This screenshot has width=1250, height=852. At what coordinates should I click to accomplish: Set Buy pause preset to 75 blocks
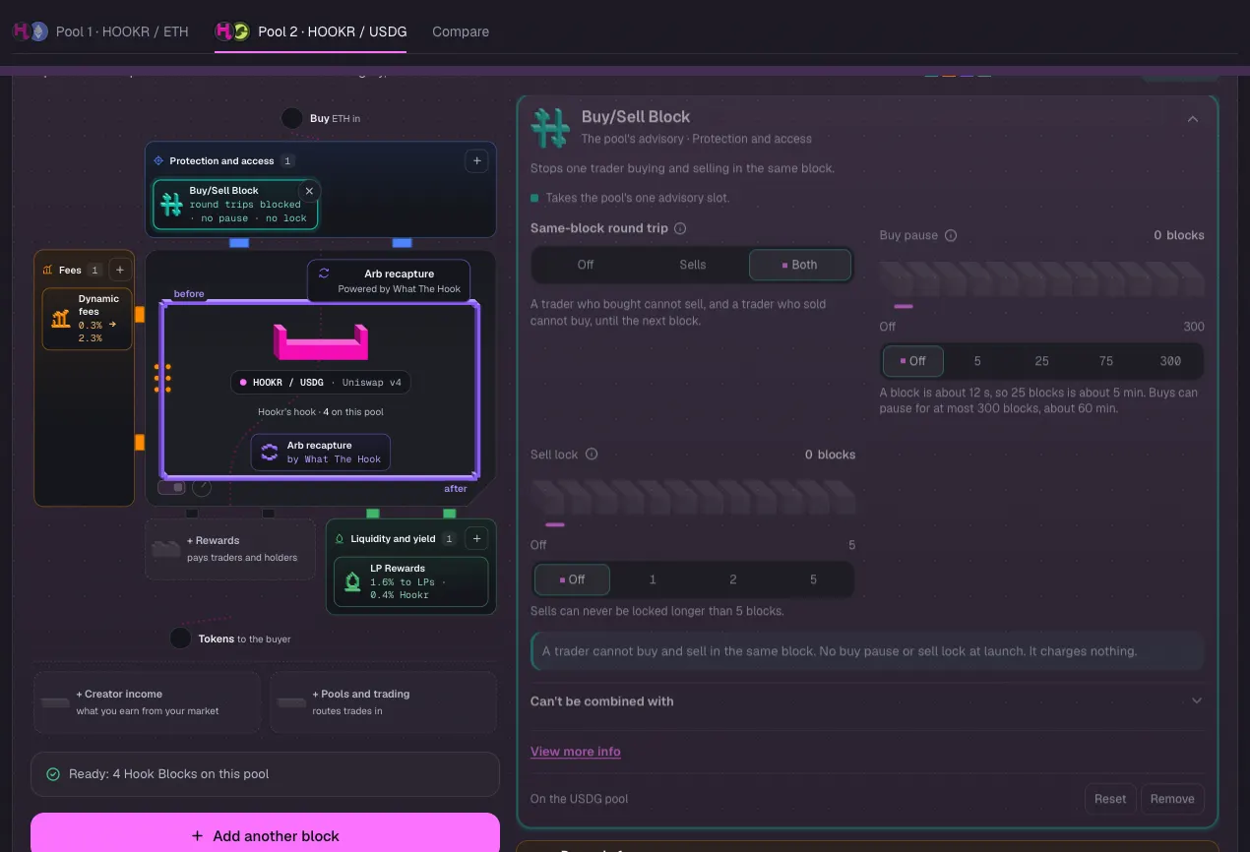tap(1106, 361)
